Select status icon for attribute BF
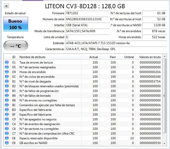 [x=7, y=114]
